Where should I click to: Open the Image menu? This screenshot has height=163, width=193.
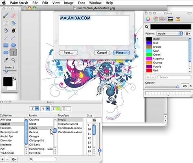(x=69, y=3)
